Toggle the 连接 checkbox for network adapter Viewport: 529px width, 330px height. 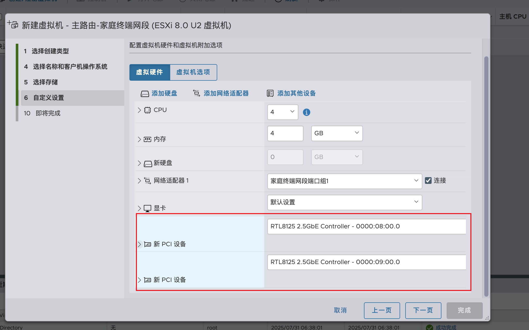click(428, 181)
